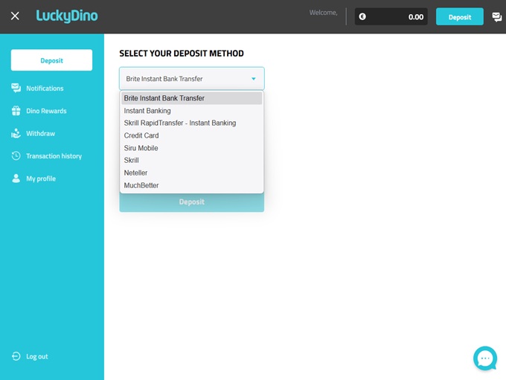Click the My profile person icon
The height and width of the screenshot is (380, 506).
pos(16,178)
